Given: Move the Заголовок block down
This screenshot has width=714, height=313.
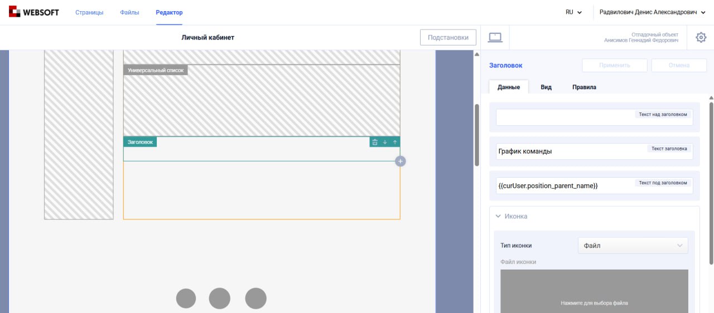Looking at the screenshot, I should tap(385, 142).
